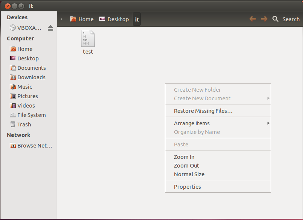
Task: Click the Music label in sidebar
Action: [x=25, y=87]
